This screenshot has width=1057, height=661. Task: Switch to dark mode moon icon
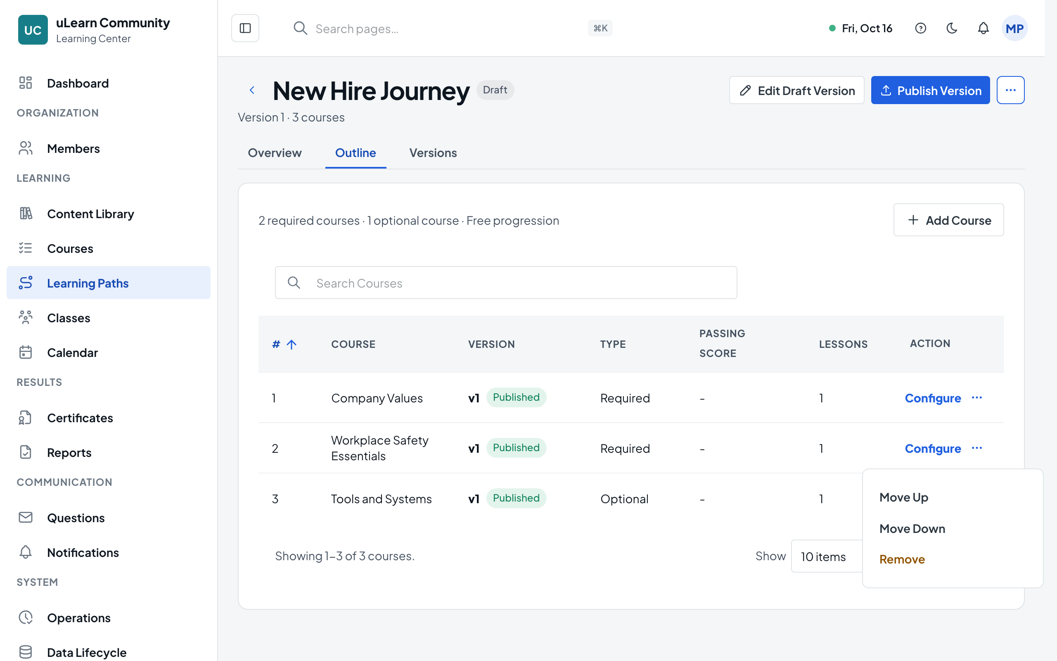coord(952,29)
